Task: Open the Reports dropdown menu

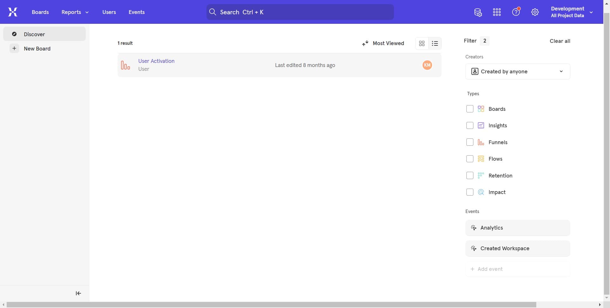Action: 75,12
